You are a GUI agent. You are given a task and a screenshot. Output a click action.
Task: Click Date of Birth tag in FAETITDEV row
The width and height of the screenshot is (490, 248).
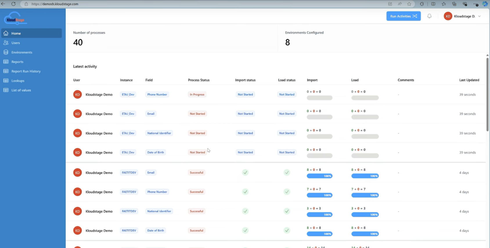click(156, 231)
